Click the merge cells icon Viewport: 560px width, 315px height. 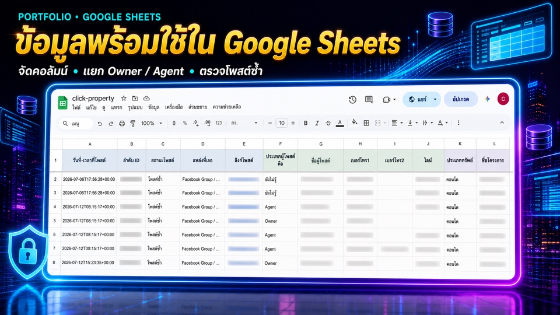377,123
